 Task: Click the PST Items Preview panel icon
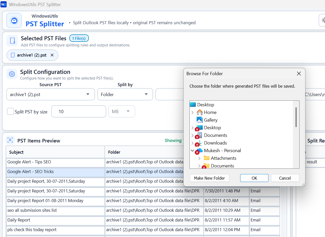(x=10, y=140)
